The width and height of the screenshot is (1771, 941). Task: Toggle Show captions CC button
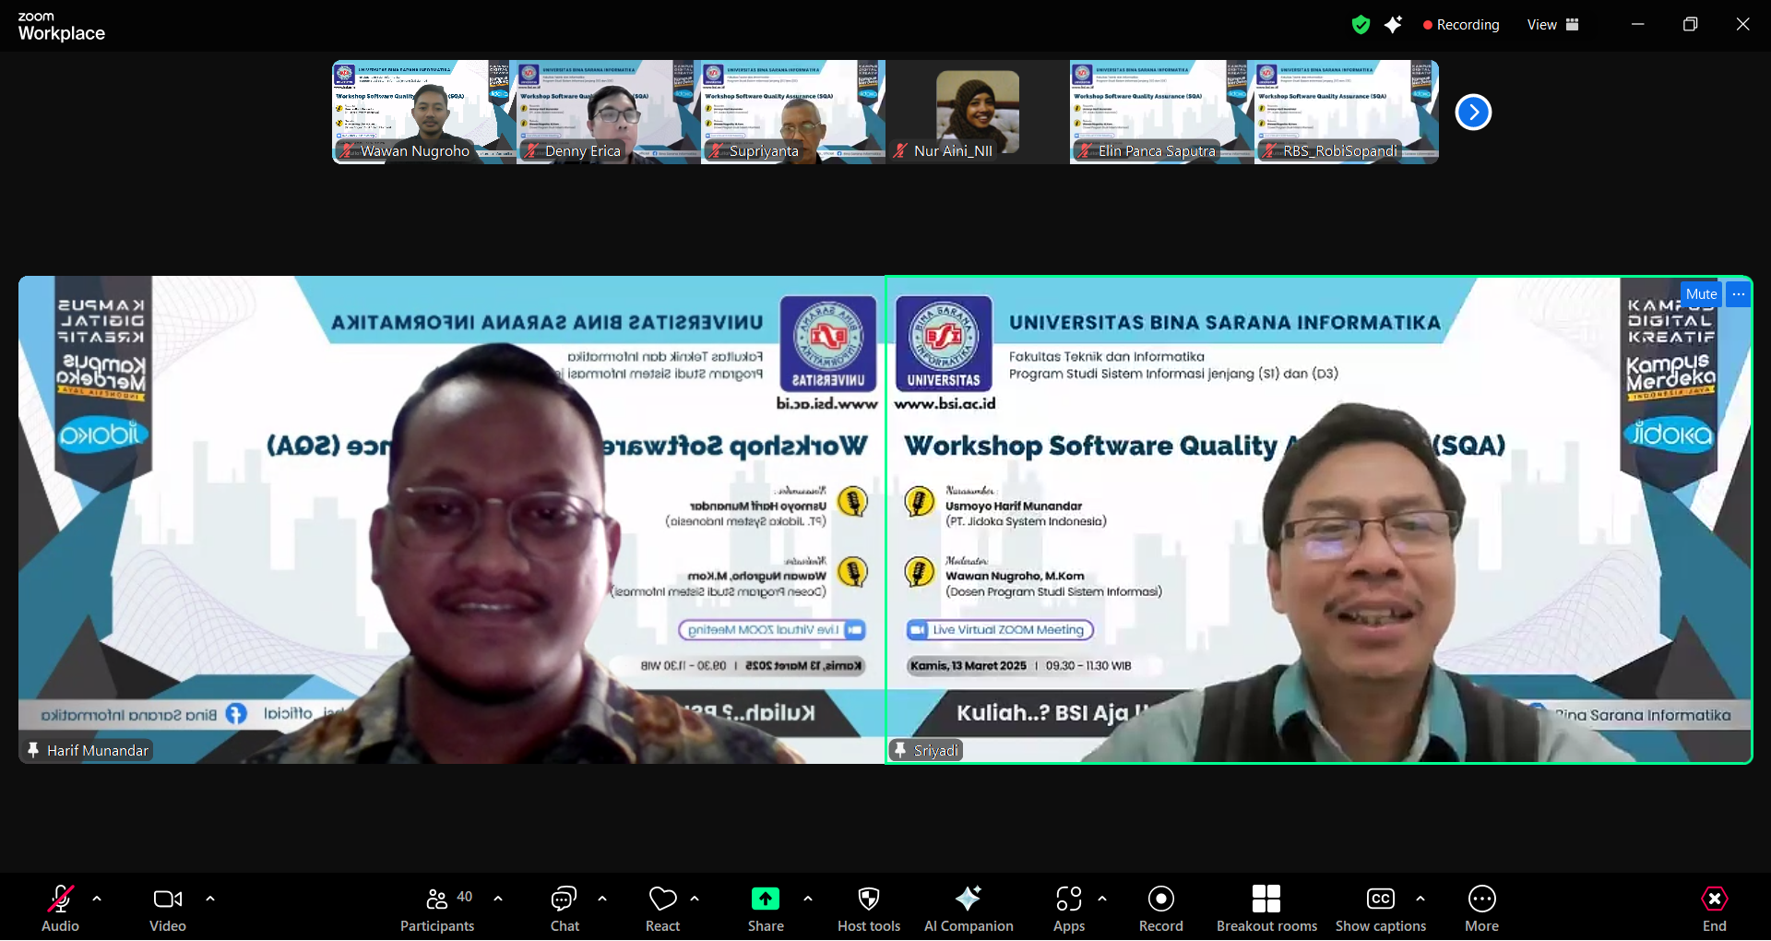1381,909
